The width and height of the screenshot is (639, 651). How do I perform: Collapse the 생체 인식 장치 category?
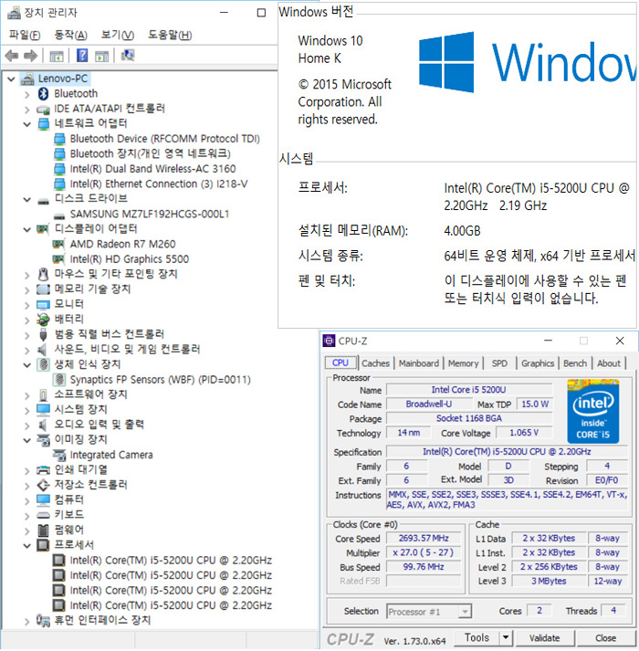click(x=27, y=365)
